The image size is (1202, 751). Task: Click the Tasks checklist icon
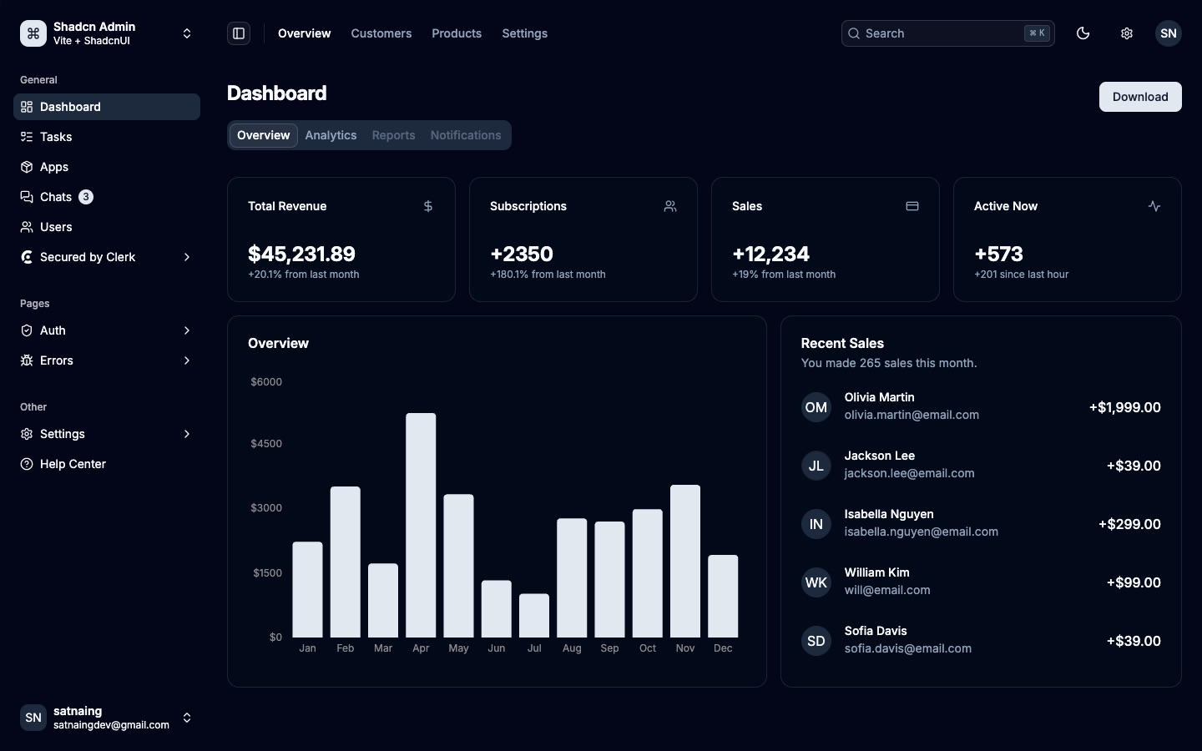coord(27,137)
